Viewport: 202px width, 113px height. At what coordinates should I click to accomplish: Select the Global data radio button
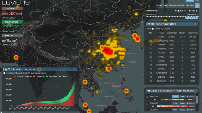coord(162,29)
